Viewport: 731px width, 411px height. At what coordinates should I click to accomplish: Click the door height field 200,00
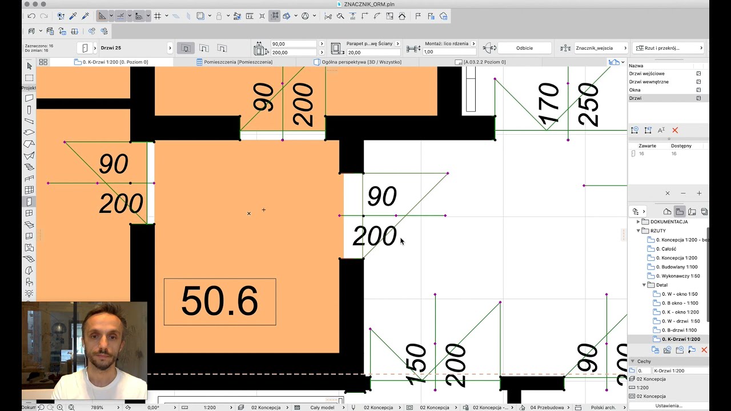294,52
